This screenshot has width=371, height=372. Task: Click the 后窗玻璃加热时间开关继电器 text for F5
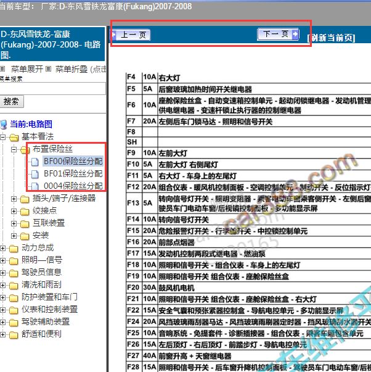(205, 89)
